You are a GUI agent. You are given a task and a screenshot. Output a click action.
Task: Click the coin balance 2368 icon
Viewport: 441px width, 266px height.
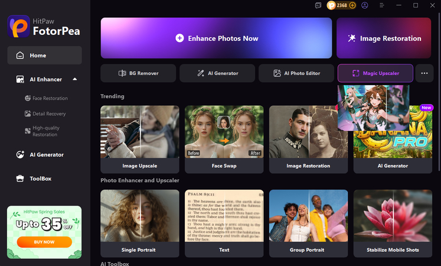coord(332,5)
